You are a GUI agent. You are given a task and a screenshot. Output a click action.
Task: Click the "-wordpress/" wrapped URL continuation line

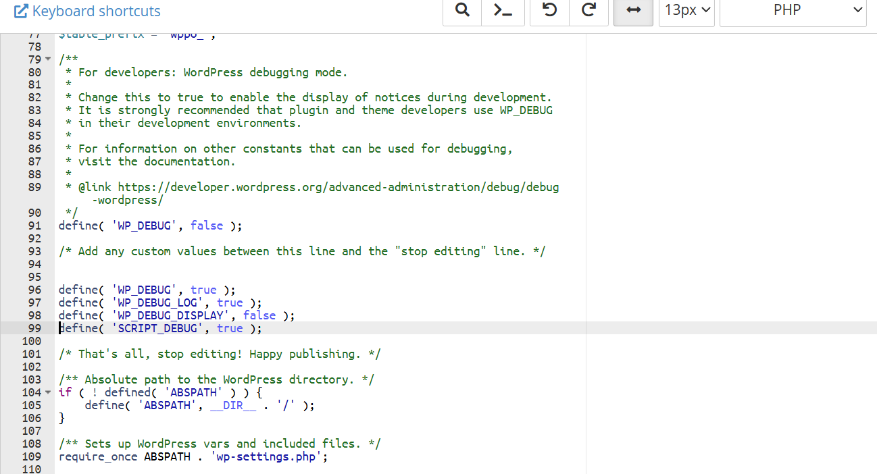pyautogui.click(x=128, y=200)
